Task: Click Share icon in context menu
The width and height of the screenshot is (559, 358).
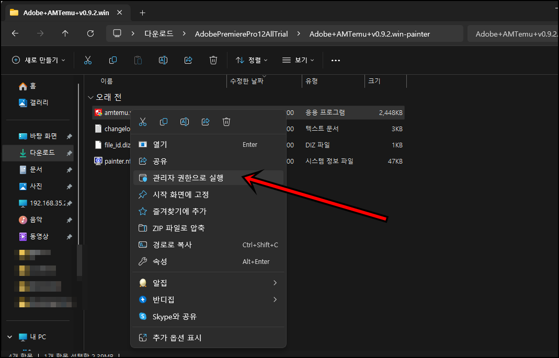Action: [x=206, y=122]
